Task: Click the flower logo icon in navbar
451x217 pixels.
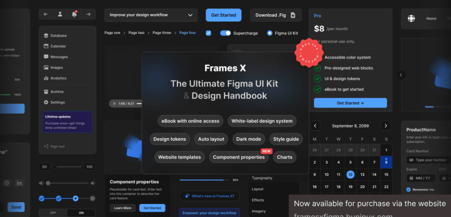Action: (x=411, y=18)
